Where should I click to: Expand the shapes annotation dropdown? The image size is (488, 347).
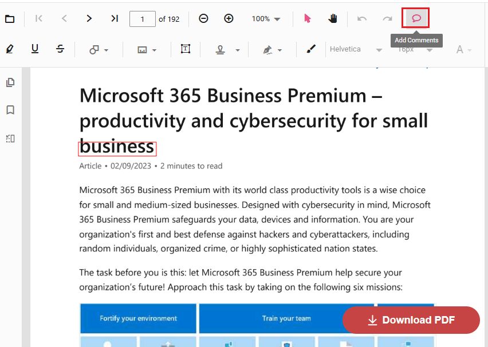99,50
